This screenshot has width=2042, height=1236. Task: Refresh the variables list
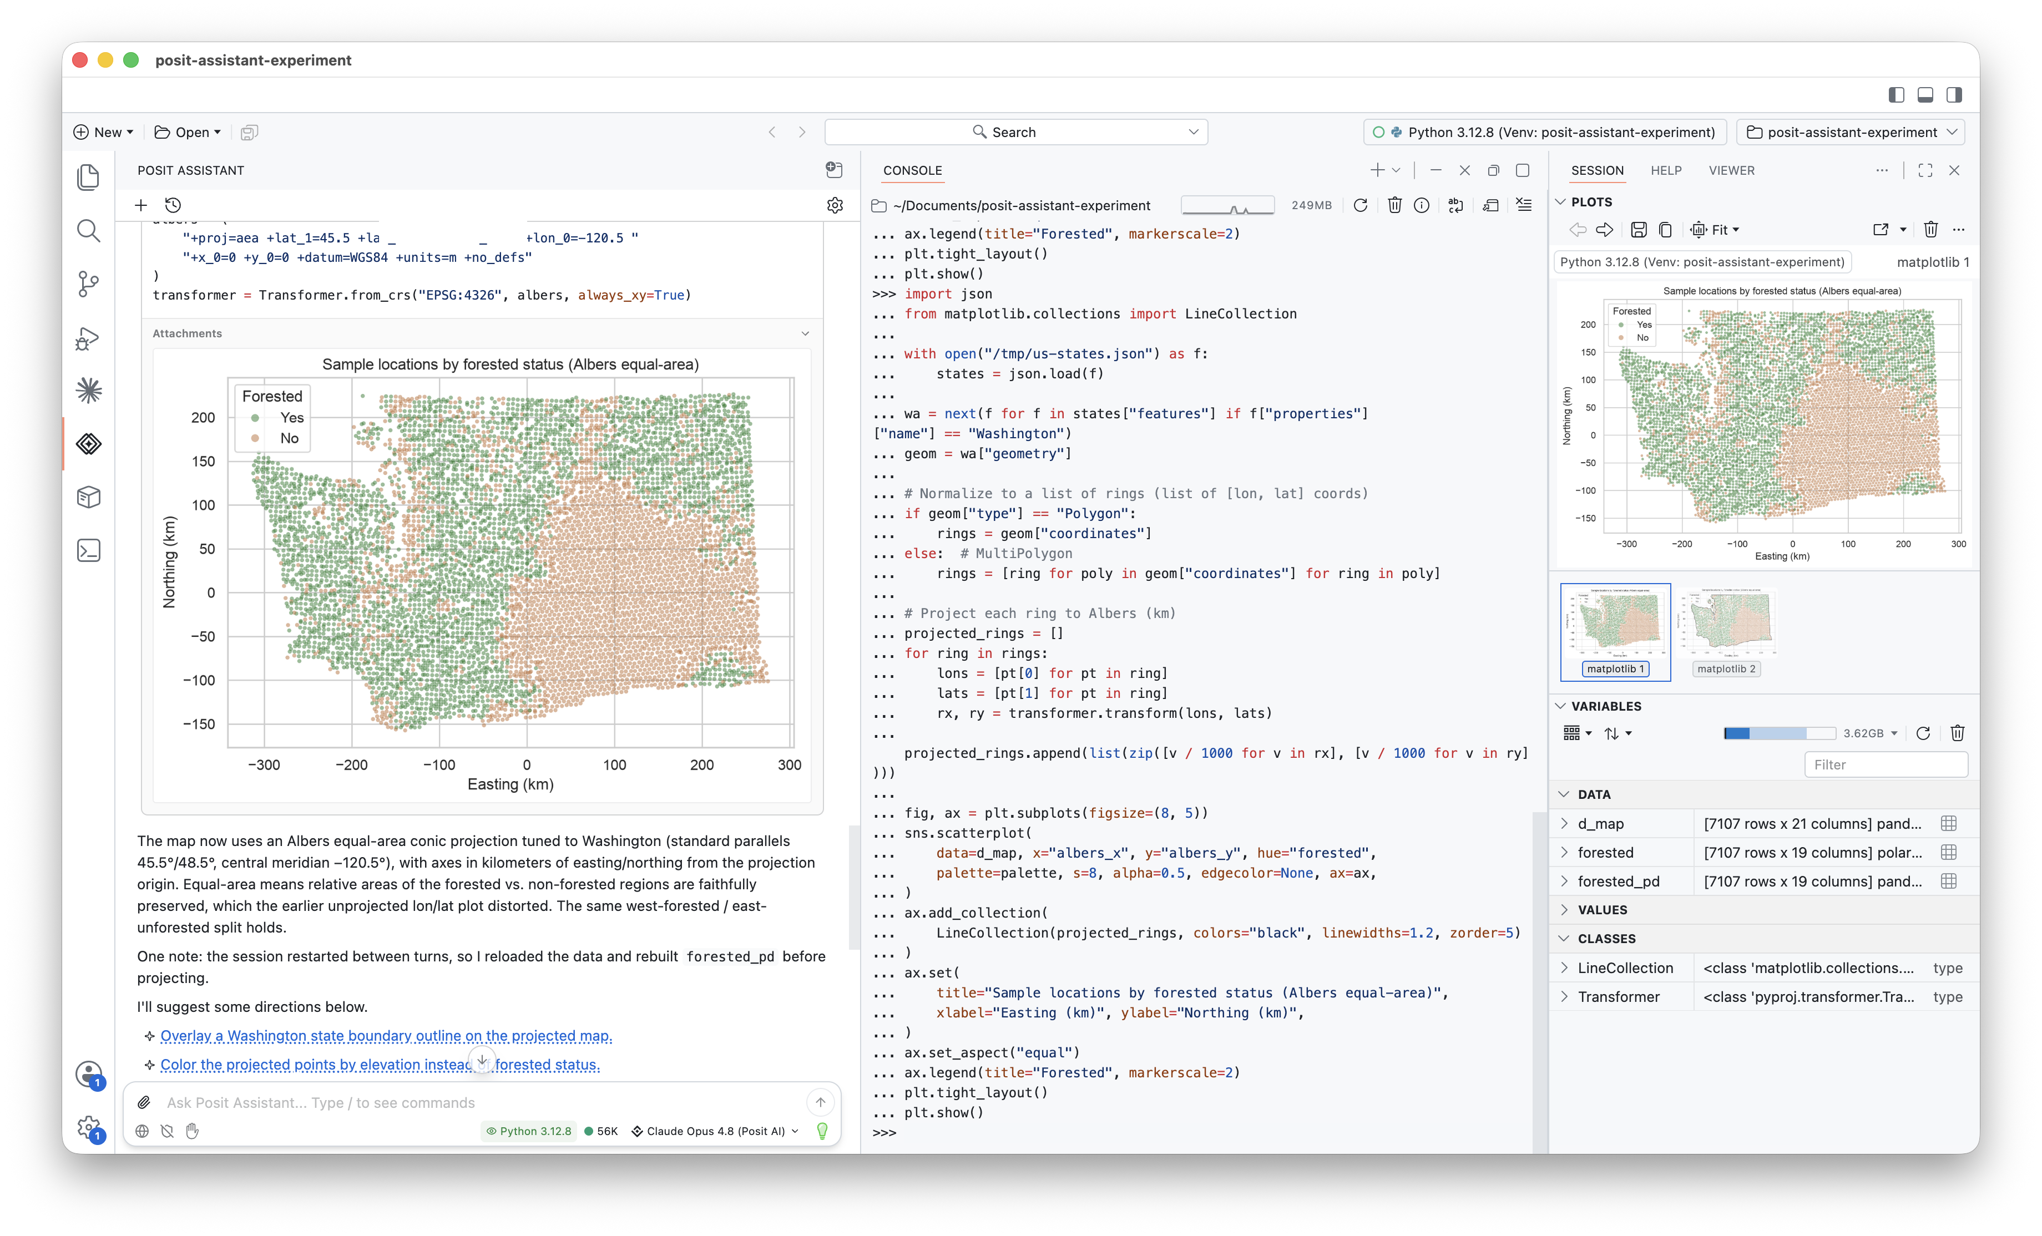1923,733
